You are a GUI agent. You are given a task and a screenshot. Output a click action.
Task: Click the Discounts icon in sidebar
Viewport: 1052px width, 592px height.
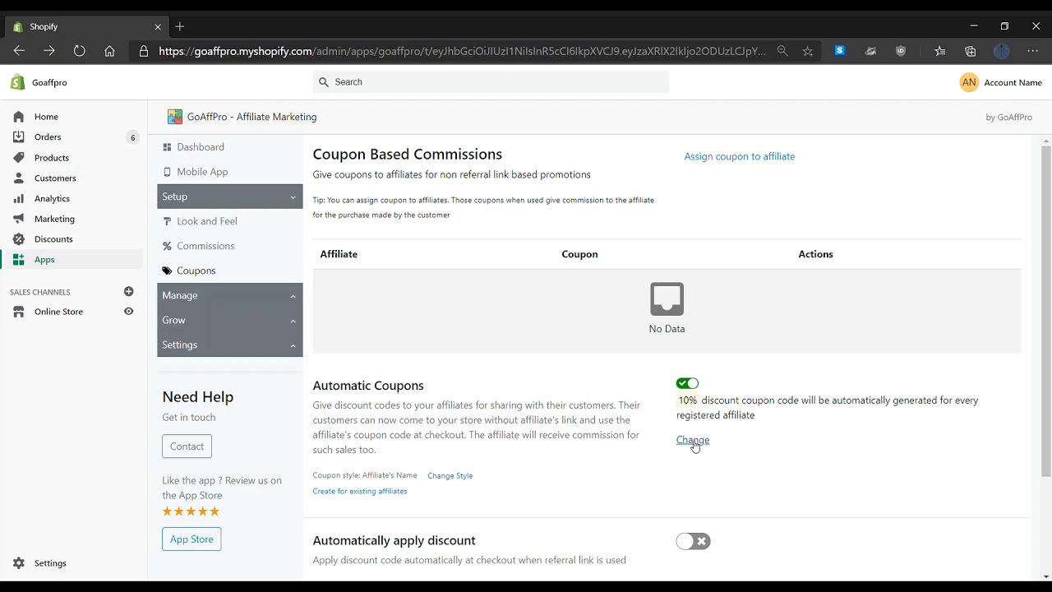[18, 239]
